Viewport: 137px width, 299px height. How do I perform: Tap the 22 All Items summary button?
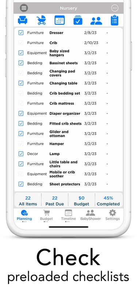click(28, 201)
